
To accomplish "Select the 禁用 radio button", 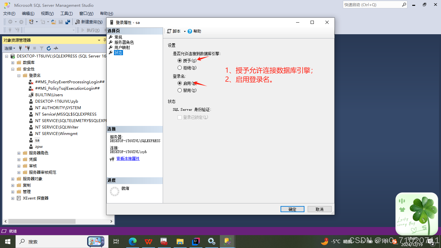I will coord(180,90).
